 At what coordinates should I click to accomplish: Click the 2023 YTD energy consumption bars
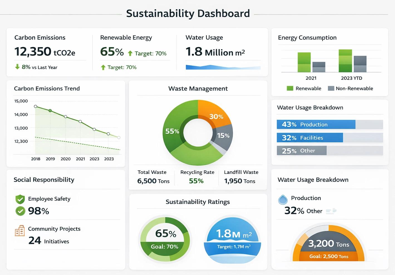pyautogui.click(x=352, y=61)
